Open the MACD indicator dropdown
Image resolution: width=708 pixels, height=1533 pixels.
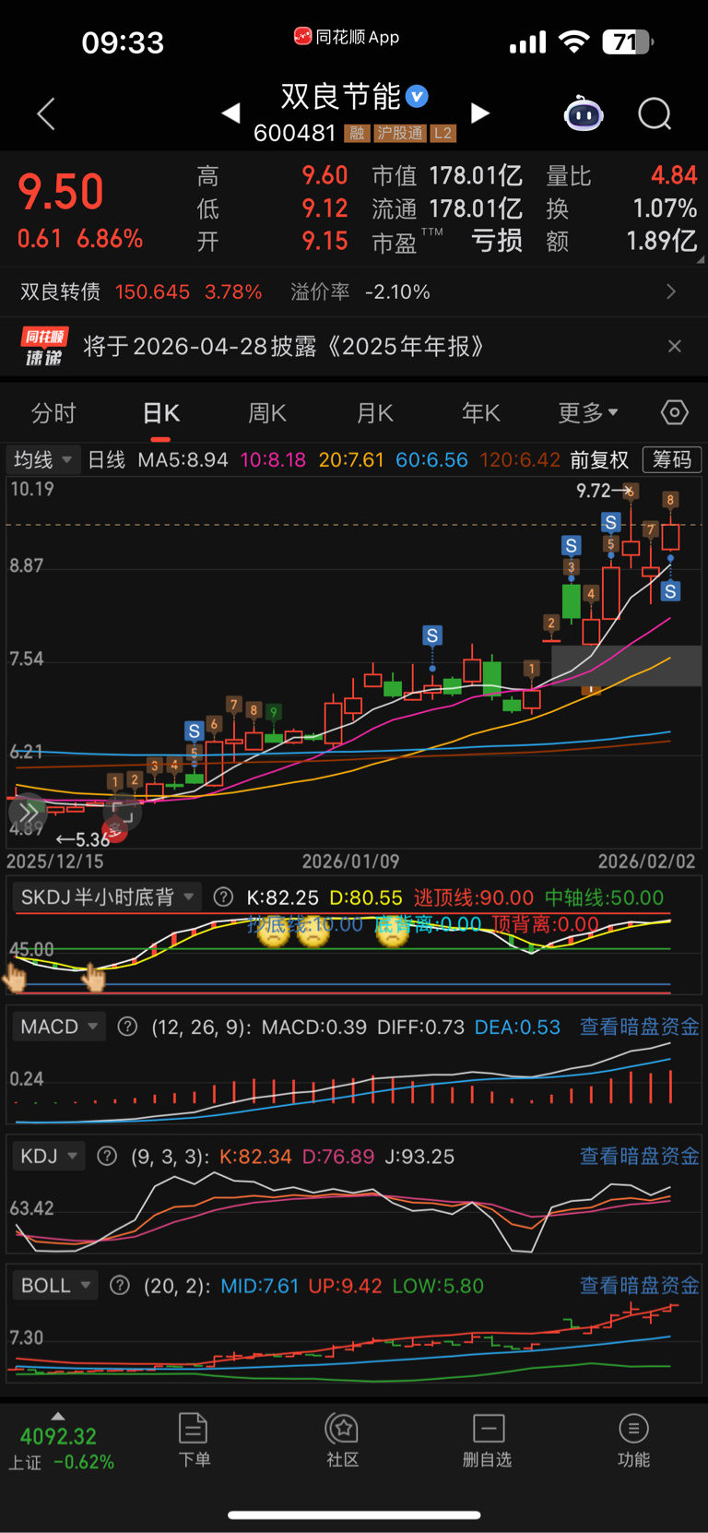pyautogui.click(x=59, y=1027)
